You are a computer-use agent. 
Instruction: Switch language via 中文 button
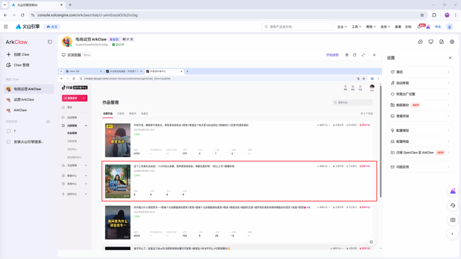pyautogui.click(x=438, y=27)
